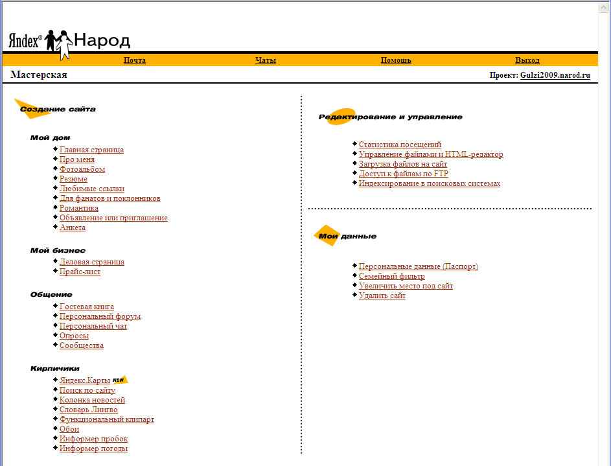Open Семейный фильтр link
This screenshot has width=611, height=466.
[391, 276]
